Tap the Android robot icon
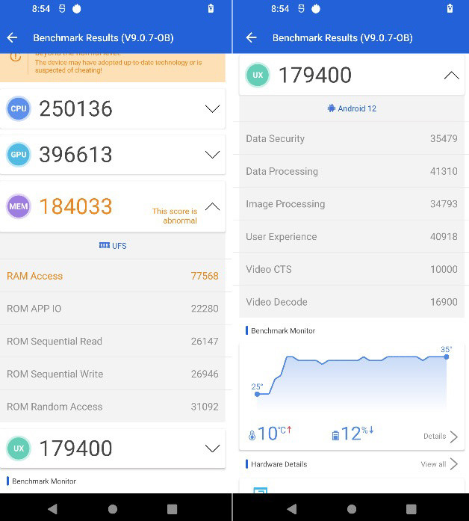469x521 pixels. (x=332, y=108)
